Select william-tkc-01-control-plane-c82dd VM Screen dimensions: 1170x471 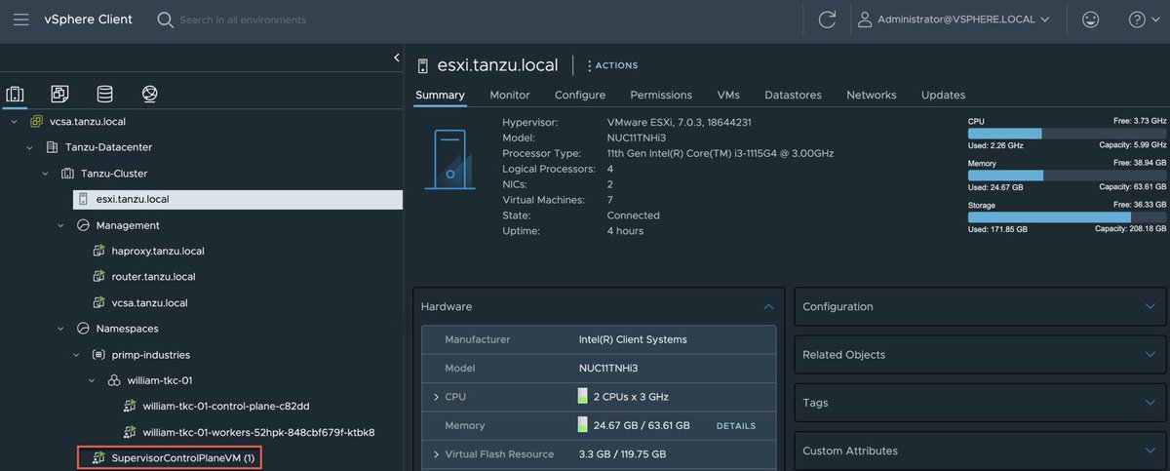[226, 407]
